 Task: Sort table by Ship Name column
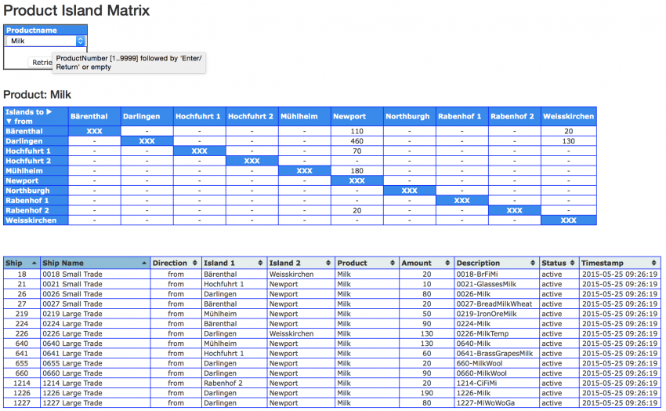(95, 263)
